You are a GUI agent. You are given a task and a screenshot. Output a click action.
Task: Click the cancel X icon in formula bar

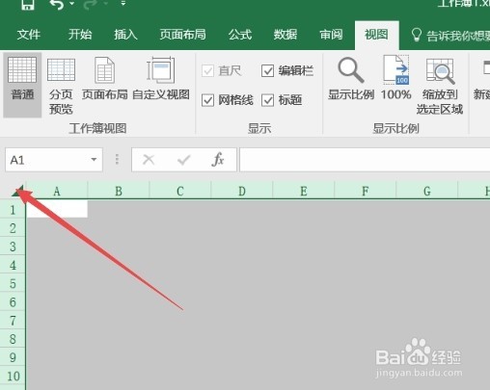(x=149, y=160)
